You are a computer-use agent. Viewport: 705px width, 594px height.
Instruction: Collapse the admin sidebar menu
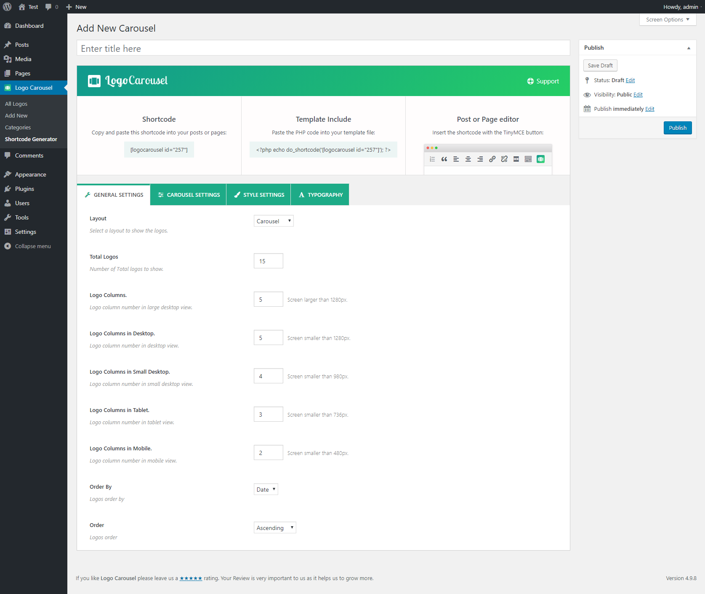pos(32,246)
